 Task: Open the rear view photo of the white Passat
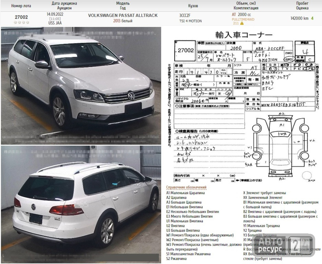click(x=81, y=204)
